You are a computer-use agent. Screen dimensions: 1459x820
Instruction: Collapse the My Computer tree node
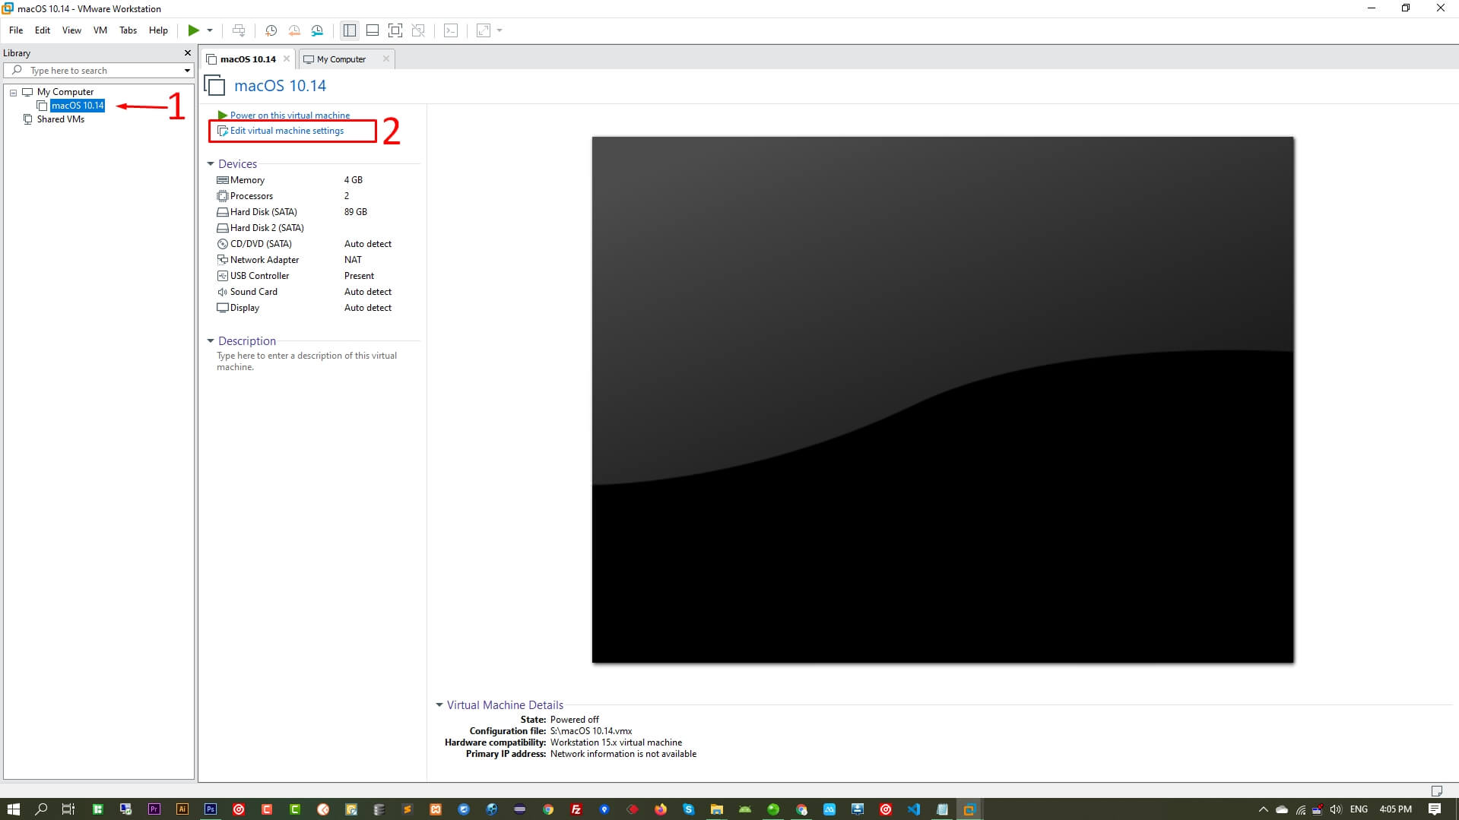click(x=13, y=92)
